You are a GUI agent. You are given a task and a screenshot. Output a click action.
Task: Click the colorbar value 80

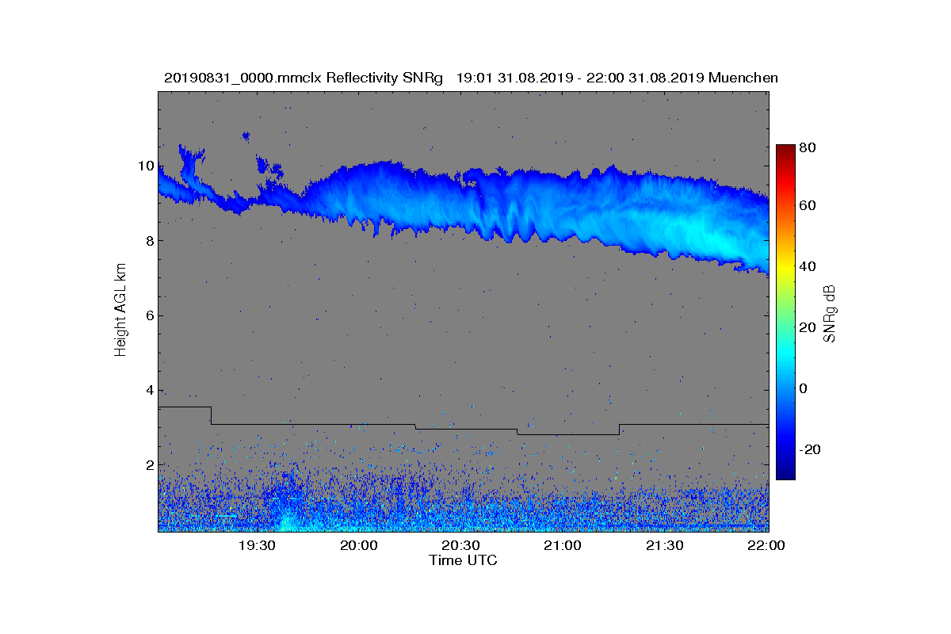coord(808,147)
